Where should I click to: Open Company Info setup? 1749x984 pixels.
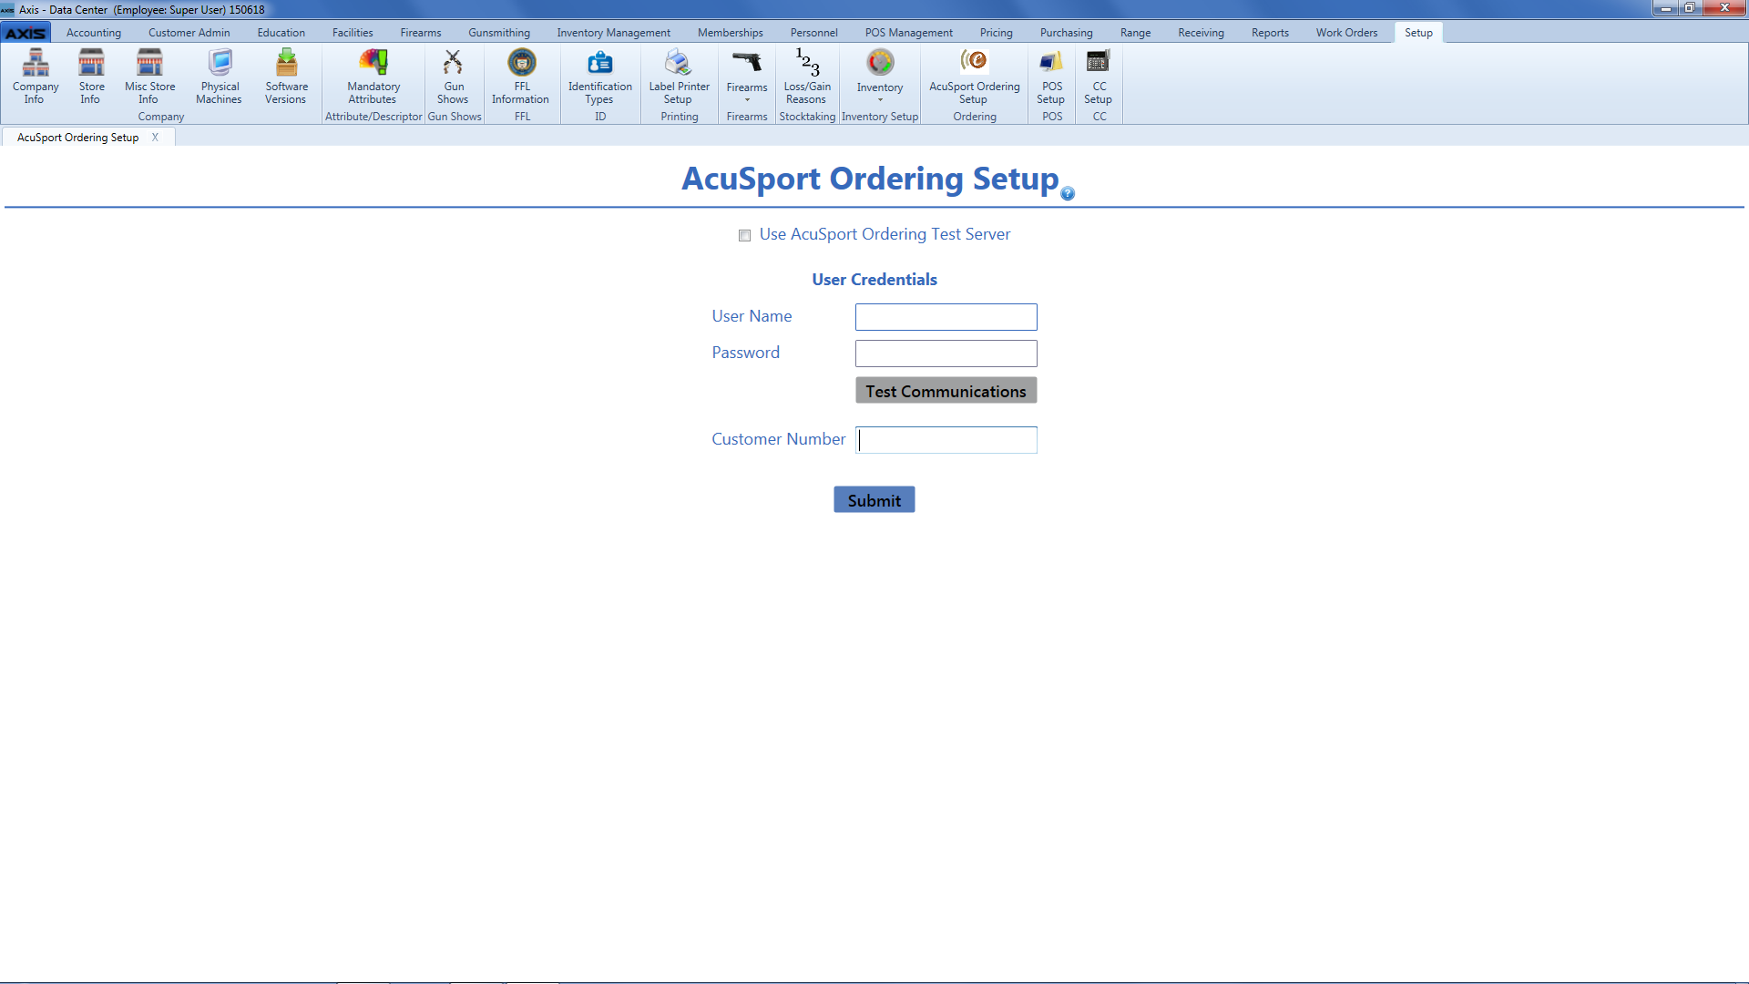point(36,77)
